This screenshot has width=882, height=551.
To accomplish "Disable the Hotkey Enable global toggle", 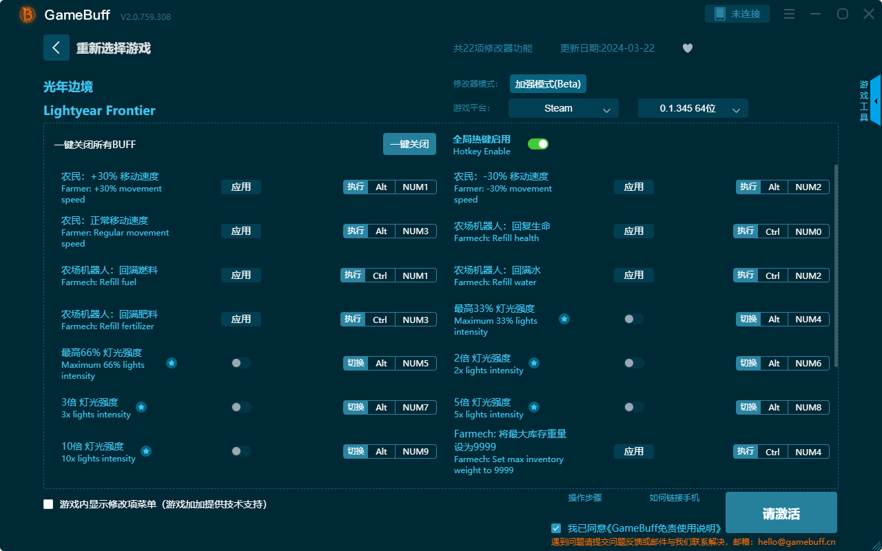I will pyautogui.click(x=538, y=143).
